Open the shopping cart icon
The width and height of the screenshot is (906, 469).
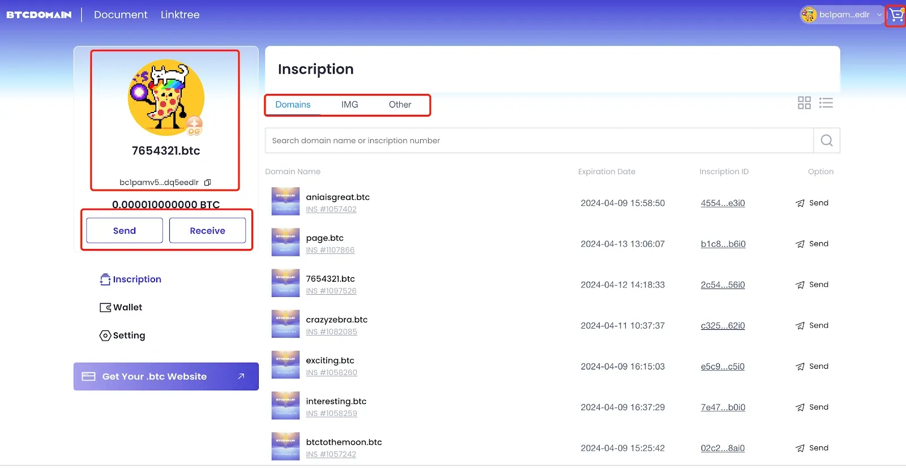pyautogui.click(x=896, y=15)
